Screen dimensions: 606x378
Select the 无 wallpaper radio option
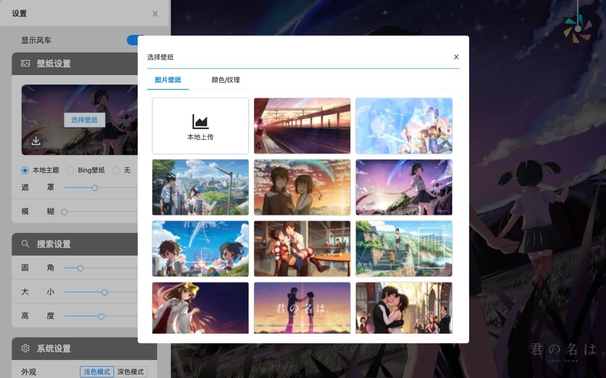pyautogui.click(x=116, y=170)
